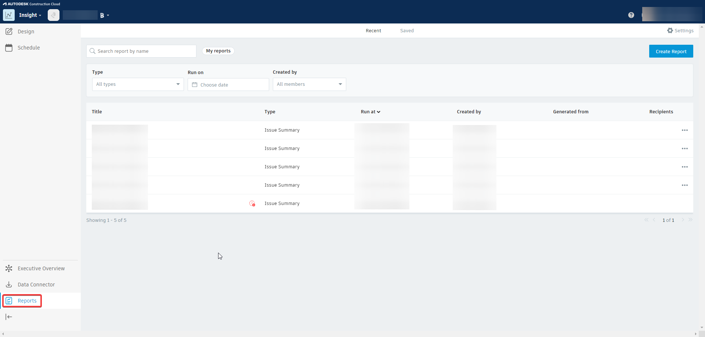The height and width of the screenshot is (337, 705).
Task: Open Schedule from the sidebar calendar icon
Action: click(9, 48)
